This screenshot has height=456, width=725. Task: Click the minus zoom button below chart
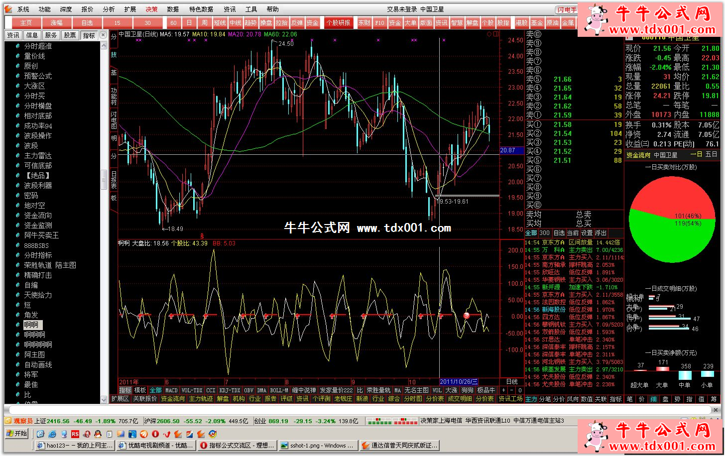click(x=511, y=390)
